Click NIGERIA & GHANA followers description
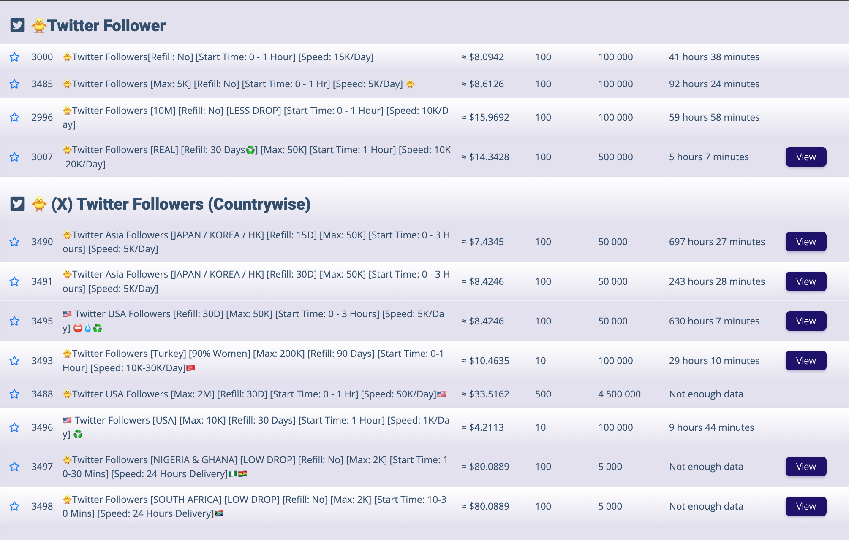The width and height of the screenshot is (849, 540). pos(255,467)
